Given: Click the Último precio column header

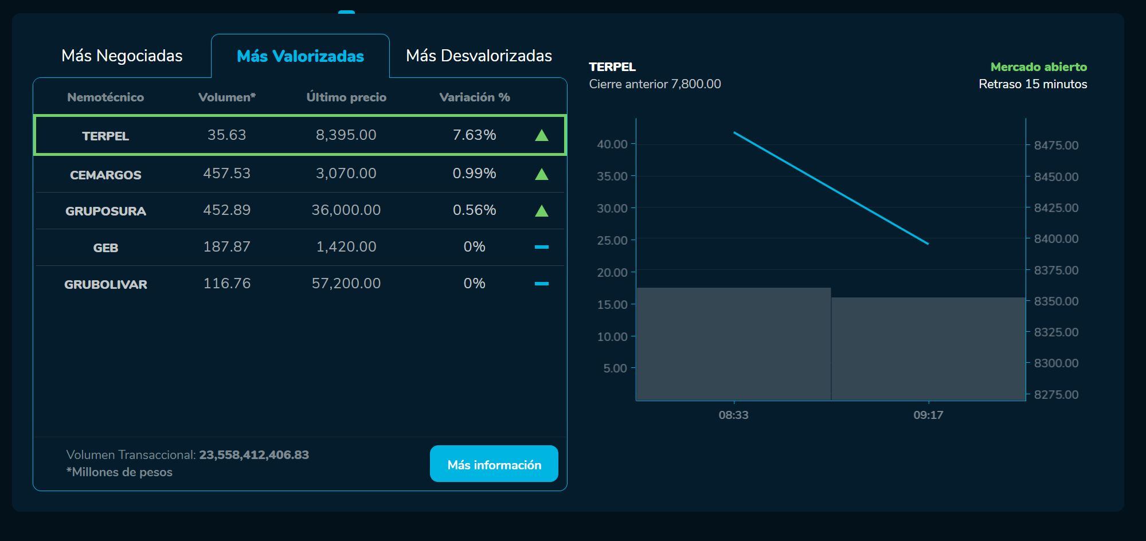Looking at the screenshot, I should [x=346, y=97].
